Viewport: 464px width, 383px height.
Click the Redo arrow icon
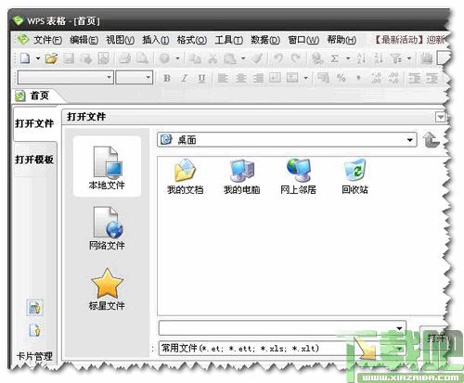(x=296, y=58)
